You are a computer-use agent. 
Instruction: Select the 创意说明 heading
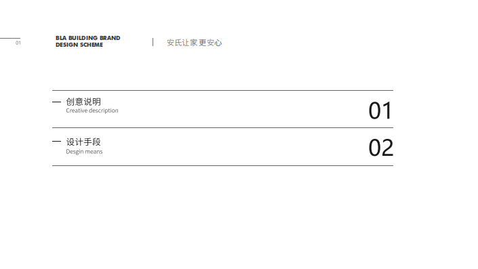[x=83, y=102]
